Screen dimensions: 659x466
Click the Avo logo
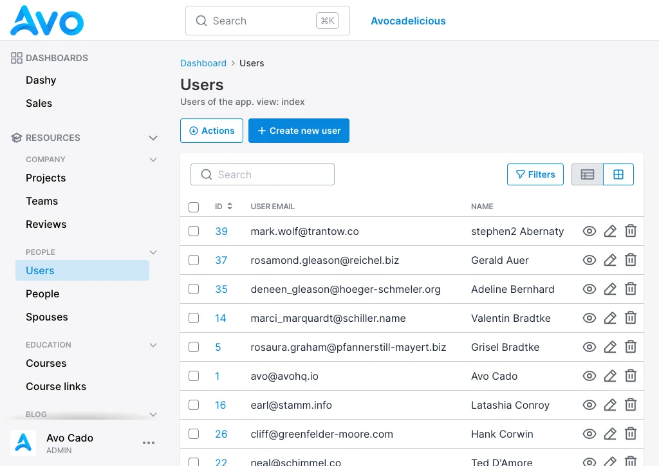pos(46,20)
